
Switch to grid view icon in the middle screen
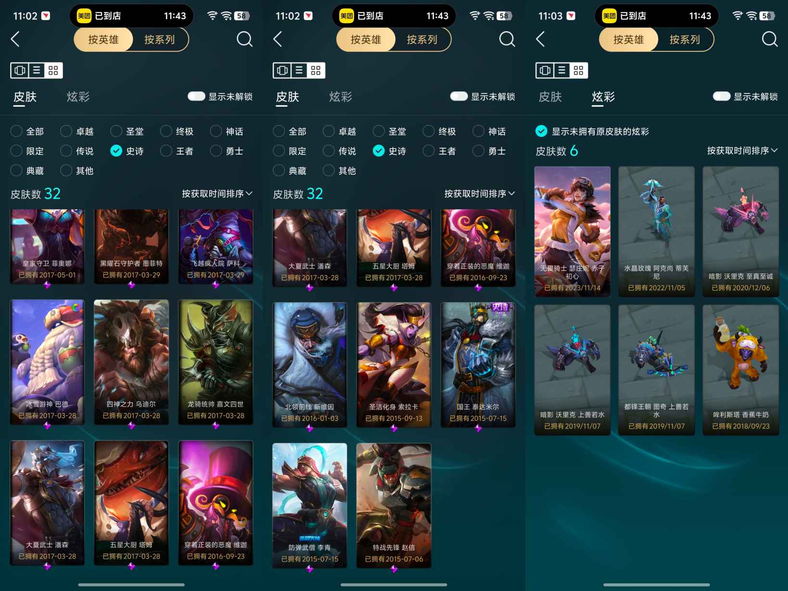click(x=316, y=71)
